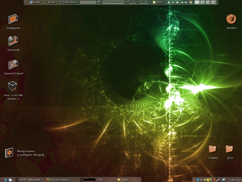Skip to previous track
This screenshot has height=182, width=242.
click(x=182, y=3)
